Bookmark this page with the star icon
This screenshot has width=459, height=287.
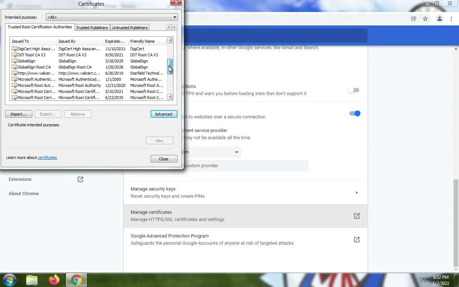tap(425, 19)
